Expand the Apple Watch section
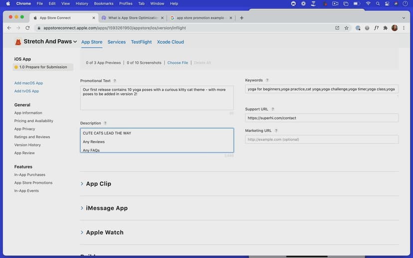Image resolution: width=413 pixels, height=258 pixels. pos(104,233)
